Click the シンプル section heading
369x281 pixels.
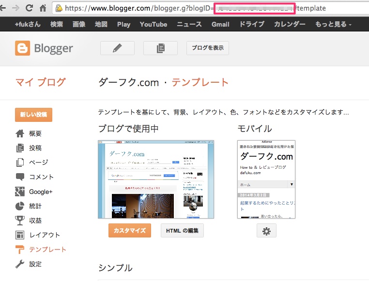click(x=115, y=268)
